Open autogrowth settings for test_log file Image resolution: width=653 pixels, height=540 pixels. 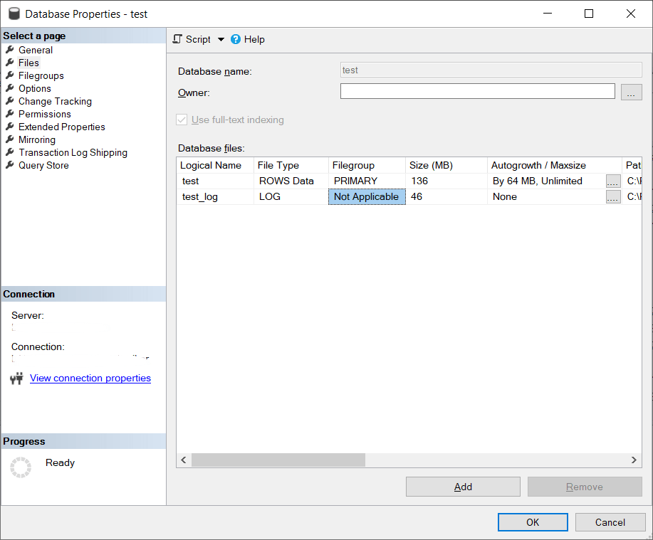pos(612,196)
